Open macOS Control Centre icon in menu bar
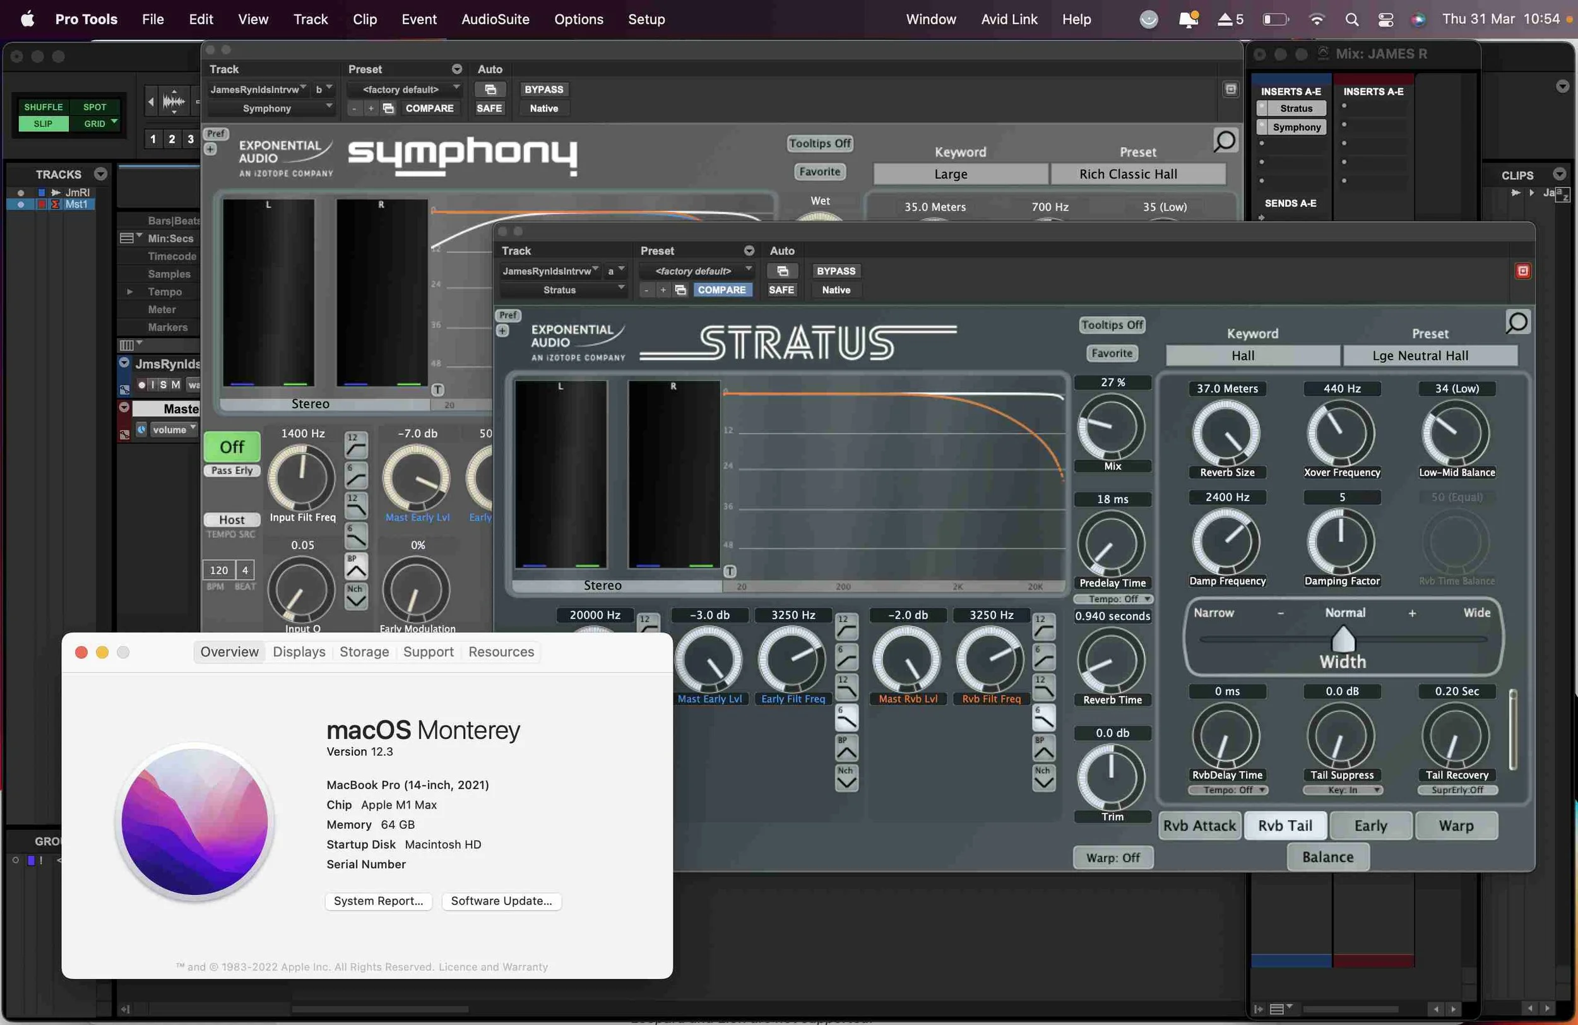Image resolution: width=1578 pixels, height=1025 pixels. 1385,19
